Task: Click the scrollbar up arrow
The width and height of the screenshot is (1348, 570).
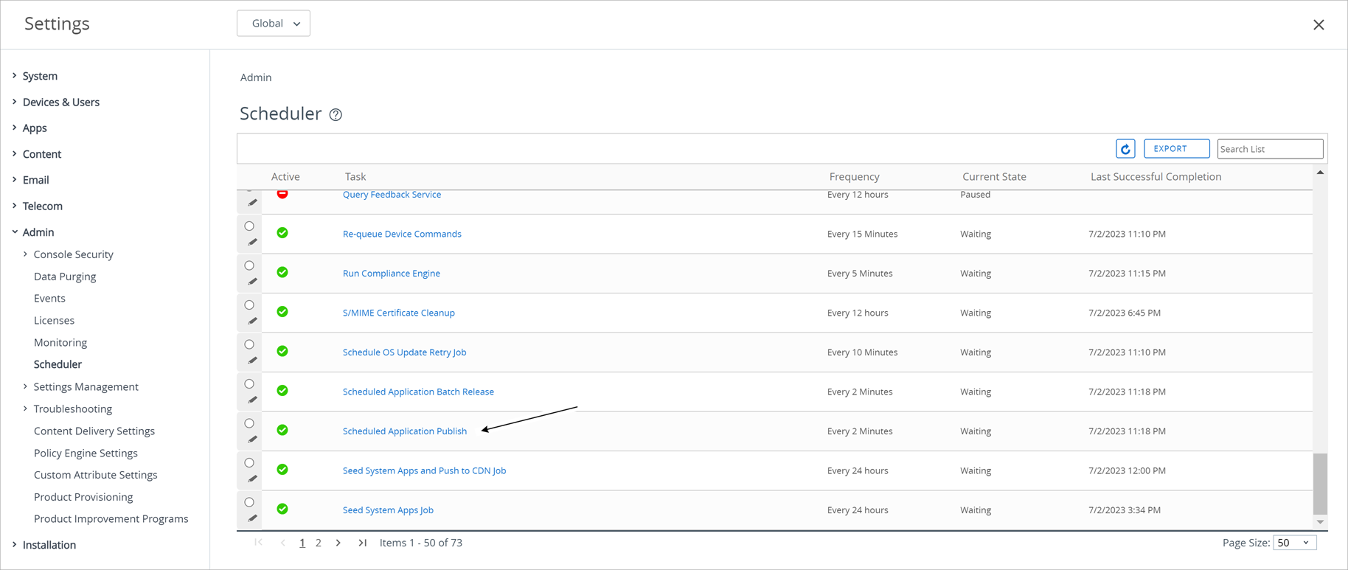Action: click(1320, 173)
